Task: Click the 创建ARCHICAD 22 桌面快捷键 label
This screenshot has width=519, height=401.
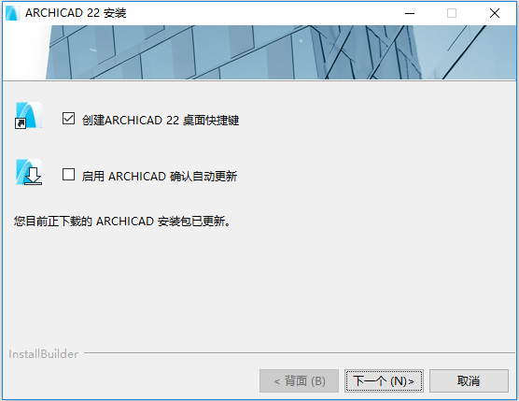Action: click(161, 120)
